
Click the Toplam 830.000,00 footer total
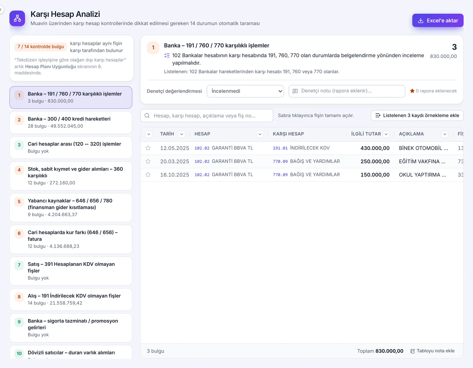[380, 351]
